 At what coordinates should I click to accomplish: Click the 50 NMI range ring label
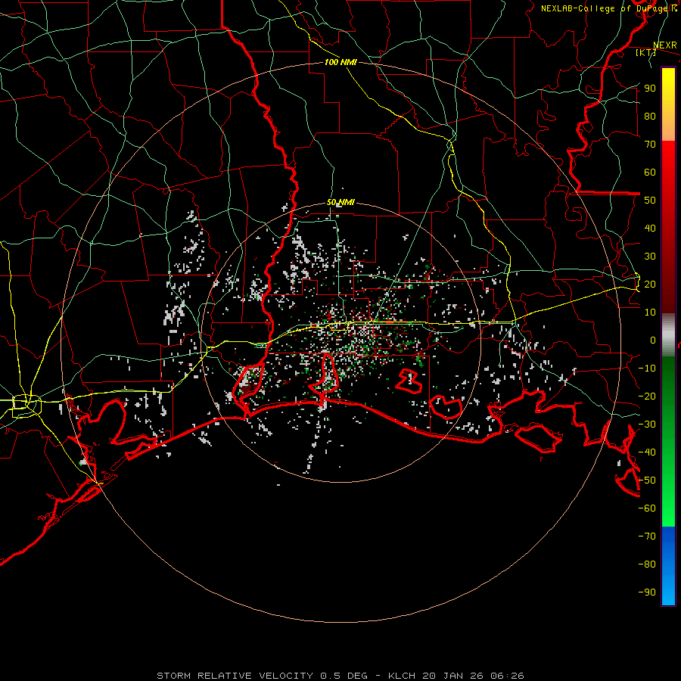click(340, 202)
